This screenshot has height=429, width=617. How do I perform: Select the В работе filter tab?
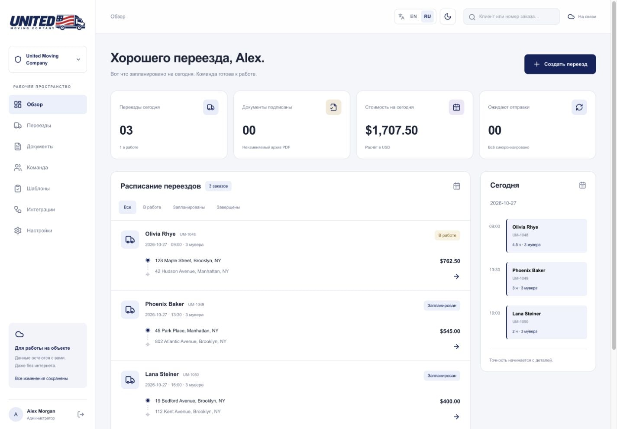152,207
